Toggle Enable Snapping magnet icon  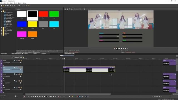78,96
